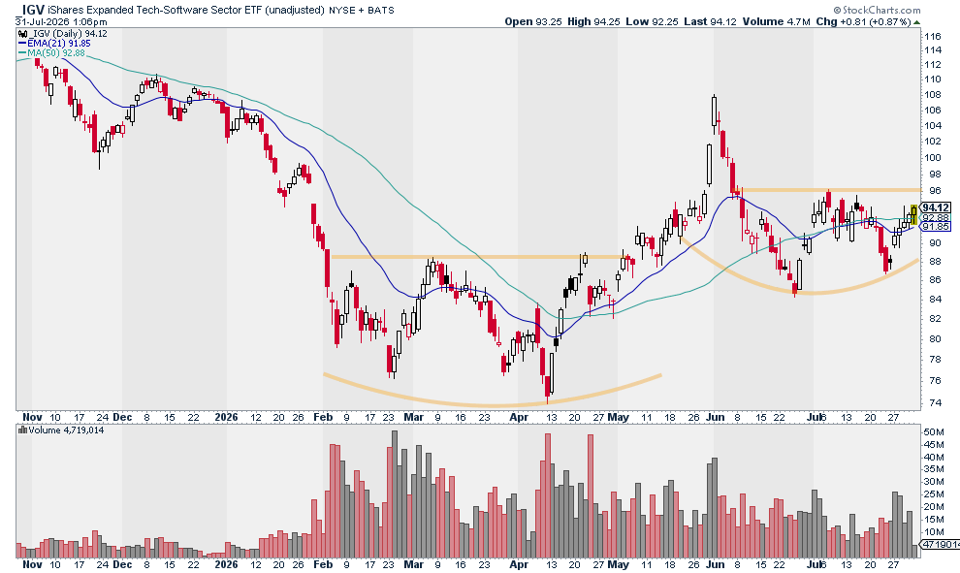Select the yellow-highlighted latest candlestick on price chart
The width and height of the screenshot is (960, 573).
pyautogui.click(x=914, y=214)
